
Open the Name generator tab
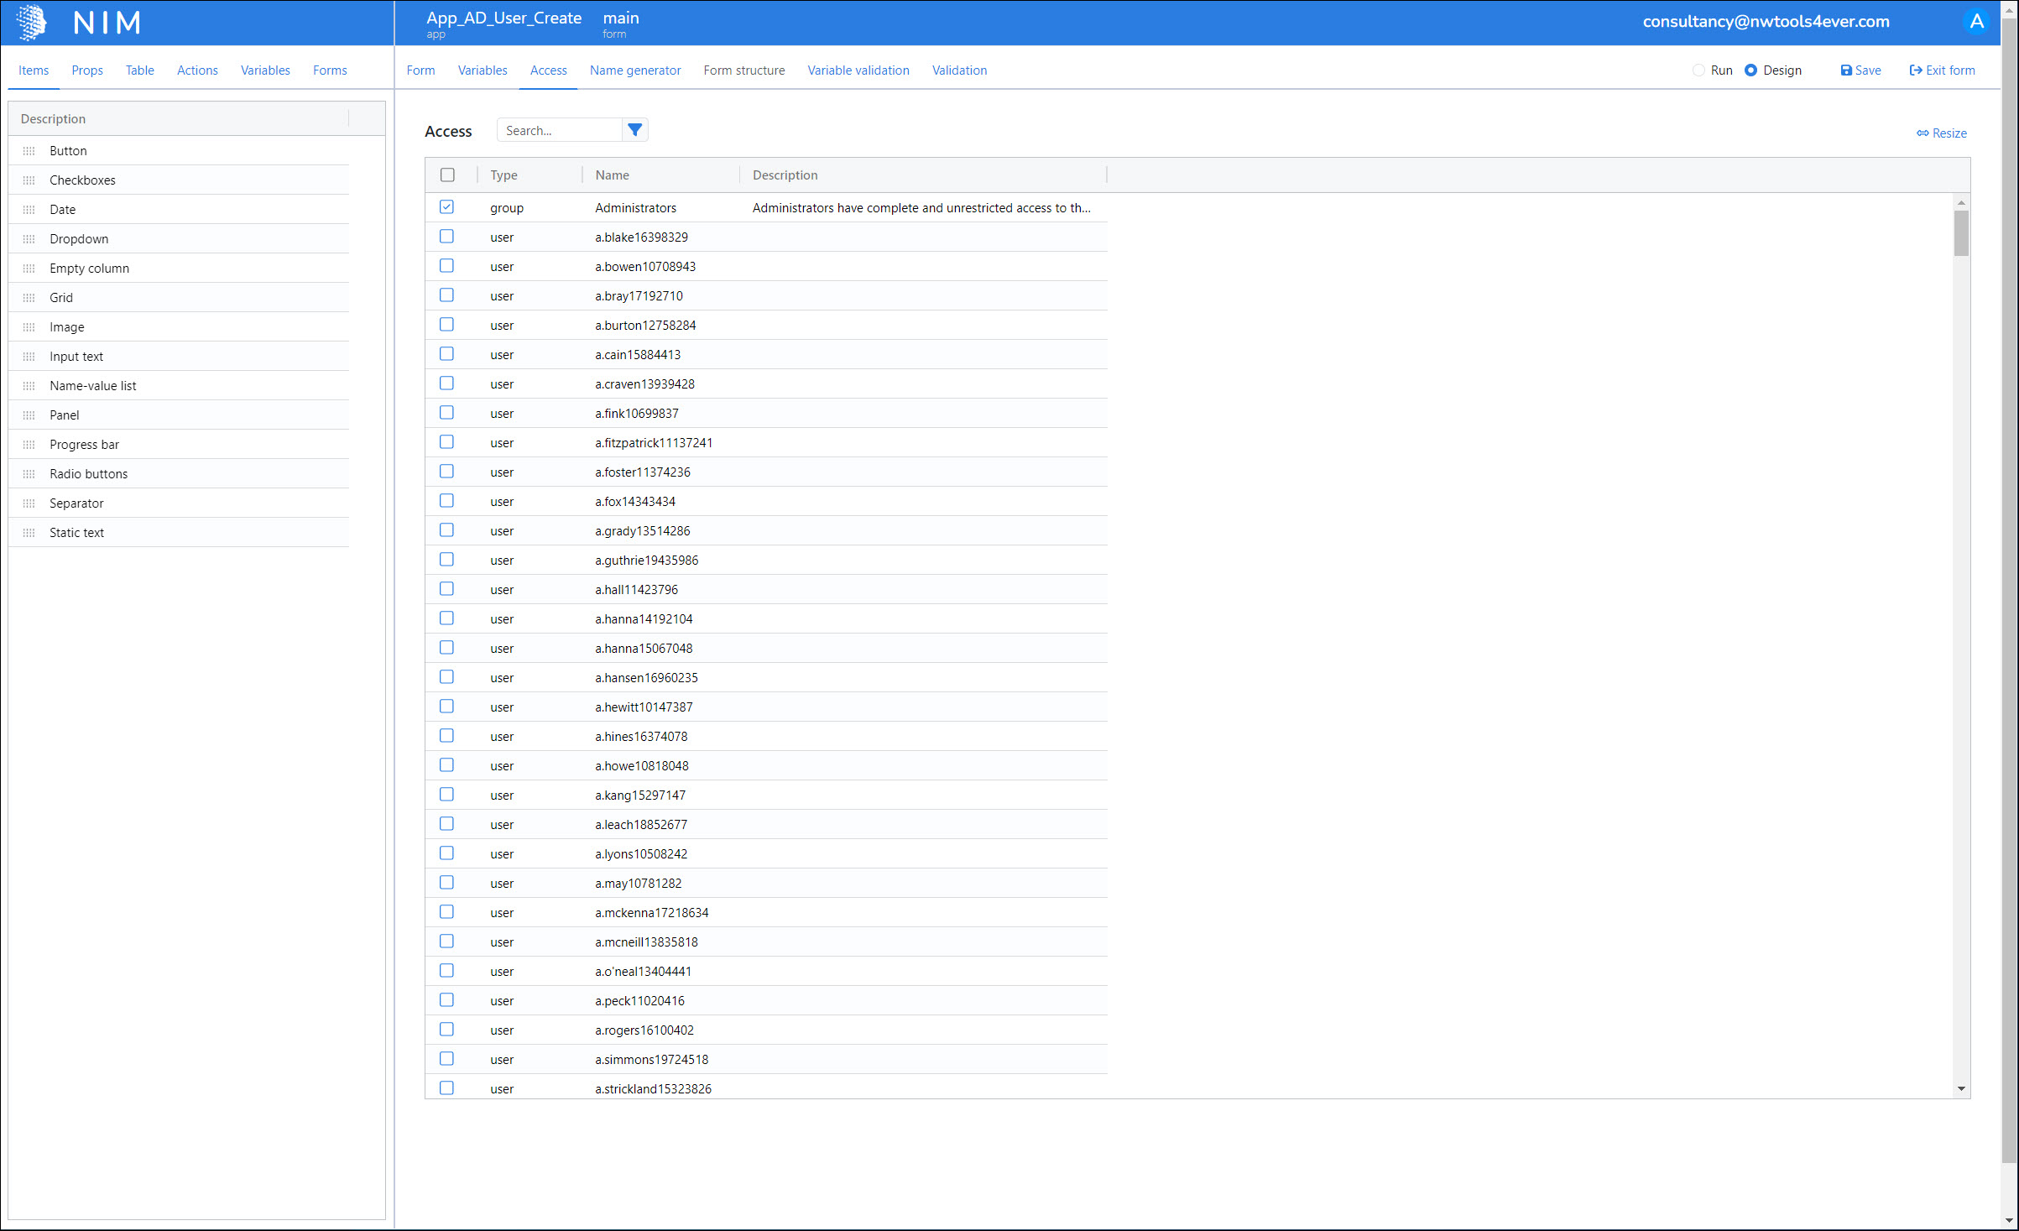634,70
